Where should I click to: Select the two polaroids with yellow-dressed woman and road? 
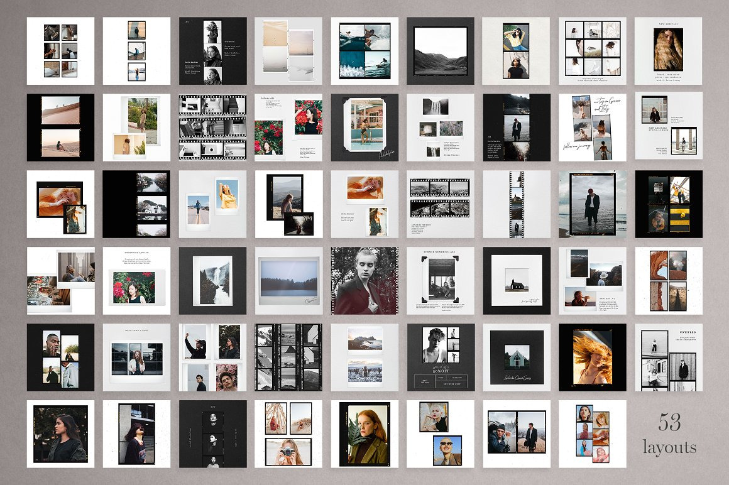pyautogui.click(x=213, y=204)
